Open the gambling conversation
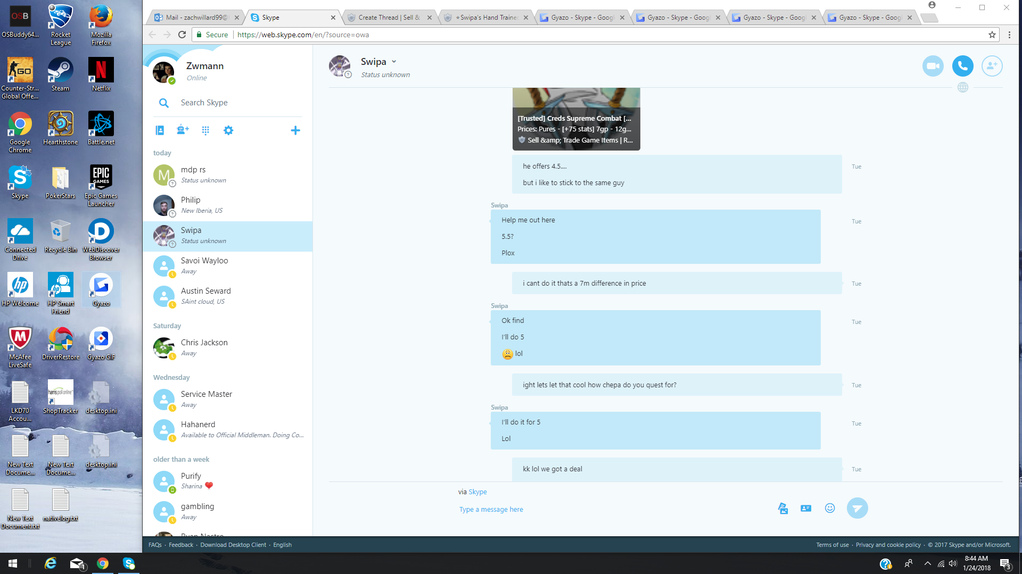Image resolution: width=1022 pixels, height=574 pixels. tap(228, 512)
